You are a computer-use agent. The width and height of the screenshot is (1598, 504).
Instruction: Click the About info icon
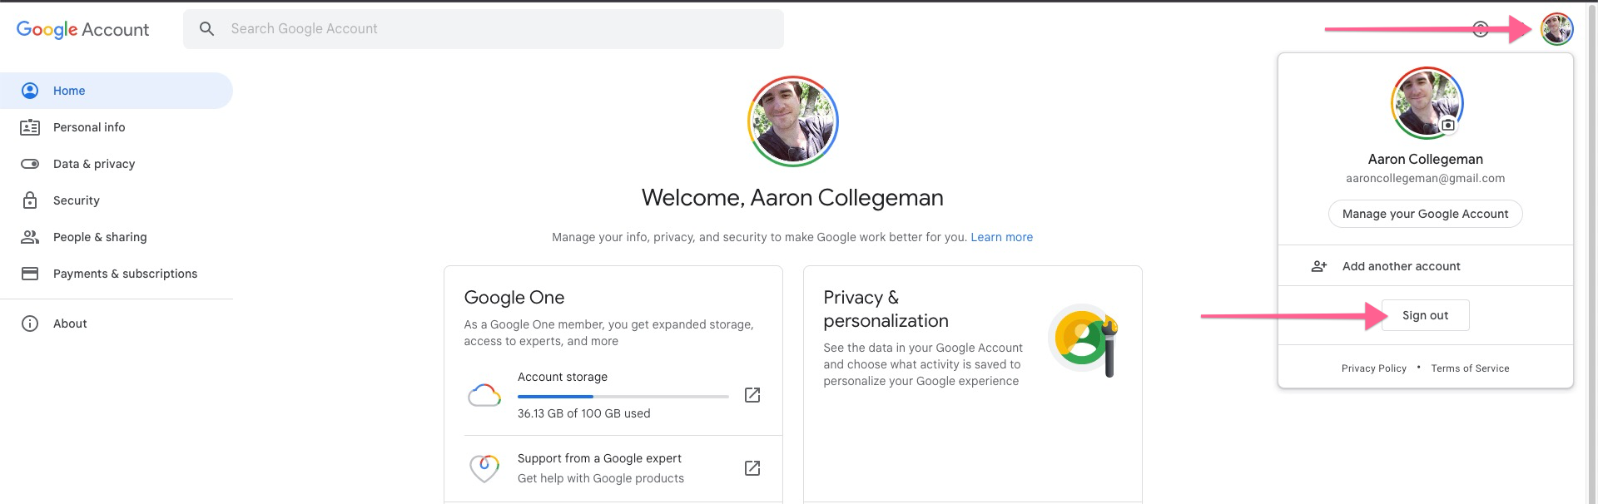point(30,324)
